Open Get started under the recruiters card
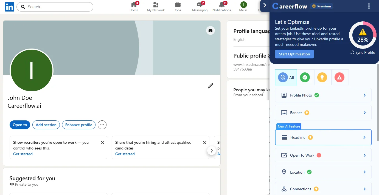 (23, 154)
